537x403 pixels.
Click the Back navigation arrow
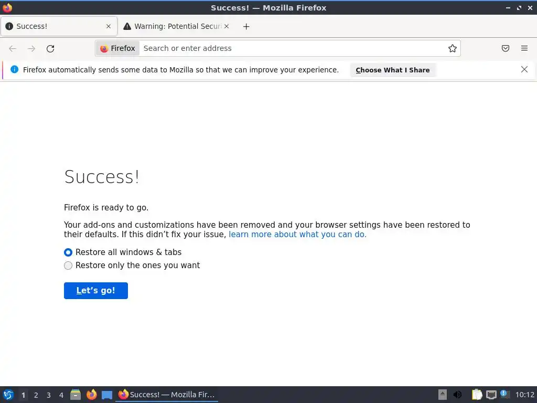(13, 49)
